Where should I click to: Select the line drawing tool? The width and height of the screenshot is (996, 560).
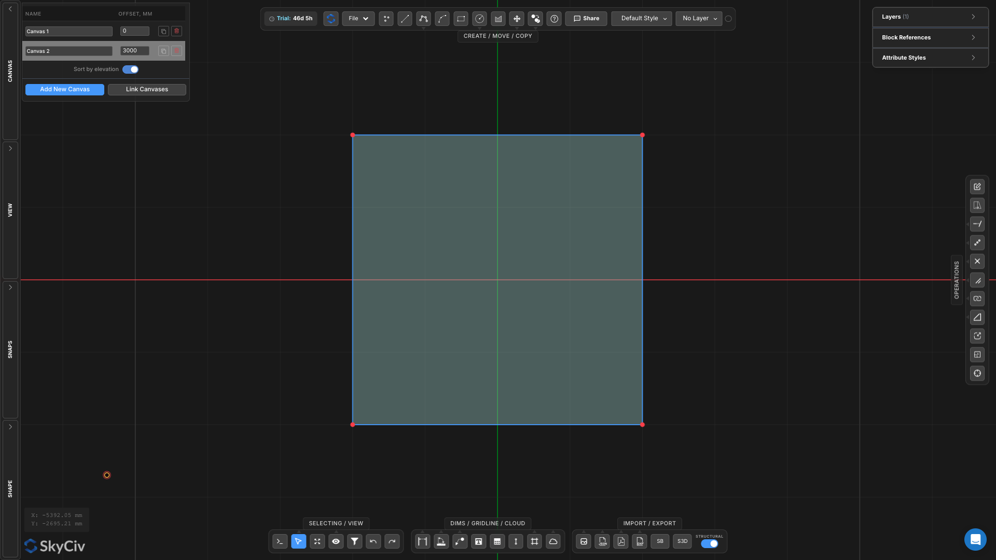(405, 19)
